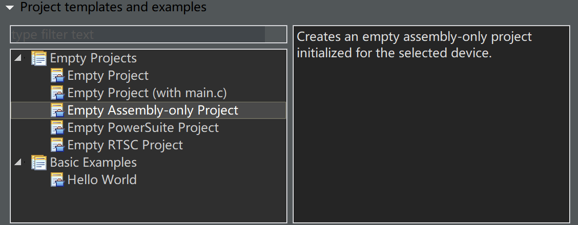Image resolution: width=578 pixels, height=225 pixels.
Task: Collapse the Empty Projects tree node
Action: (x=18, y=58)
